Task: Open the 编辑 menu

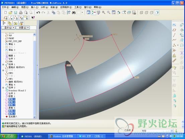Action: click(x=15, y=7)
